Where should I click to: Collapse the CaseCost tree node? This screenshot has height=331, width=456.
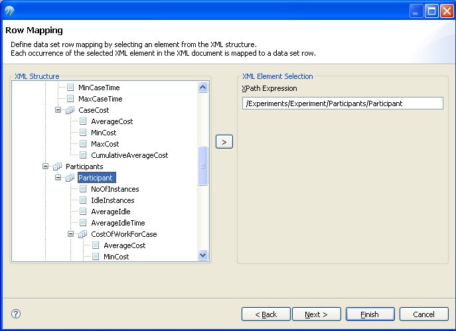click(x=58, y=110)
